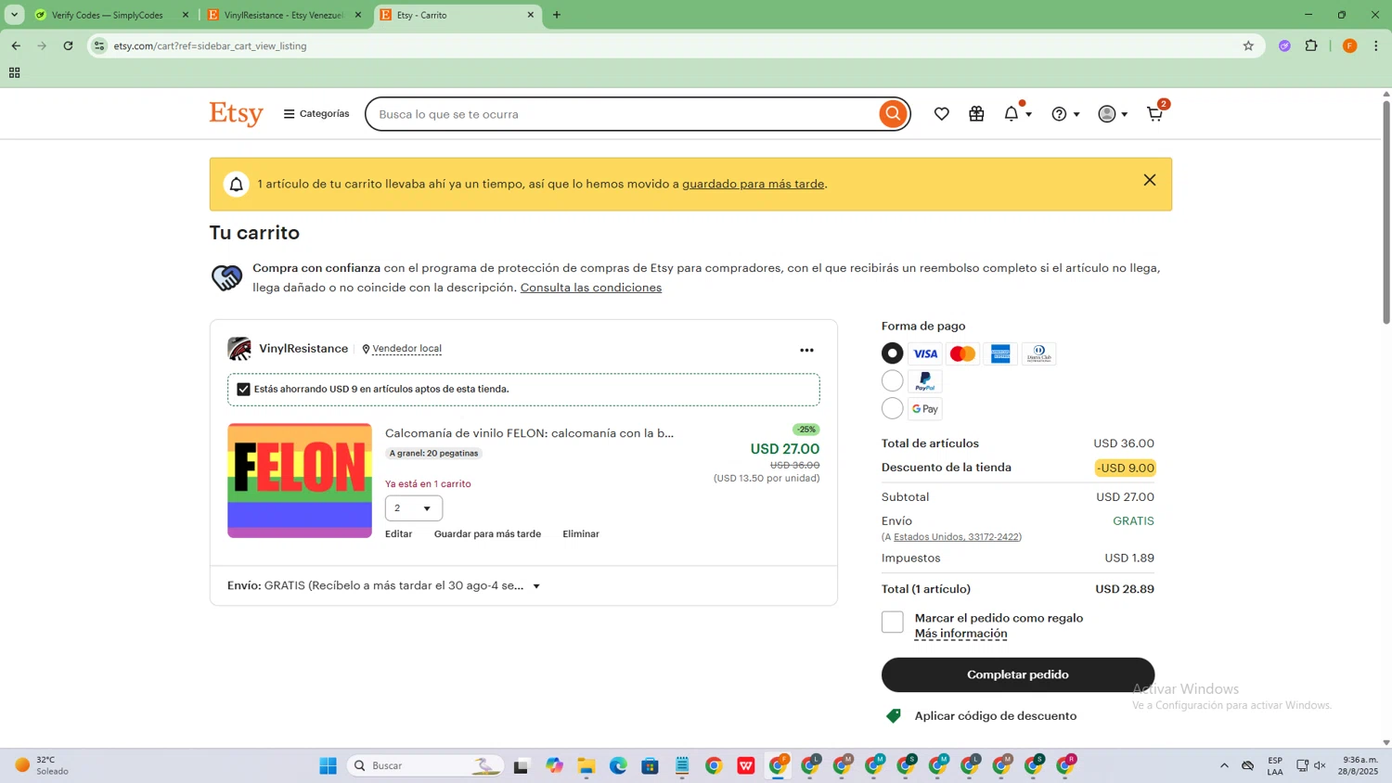Viewport: 1392px width, 783px height.
Task: Show hidden system tray icons
Action: (1224, 765)
